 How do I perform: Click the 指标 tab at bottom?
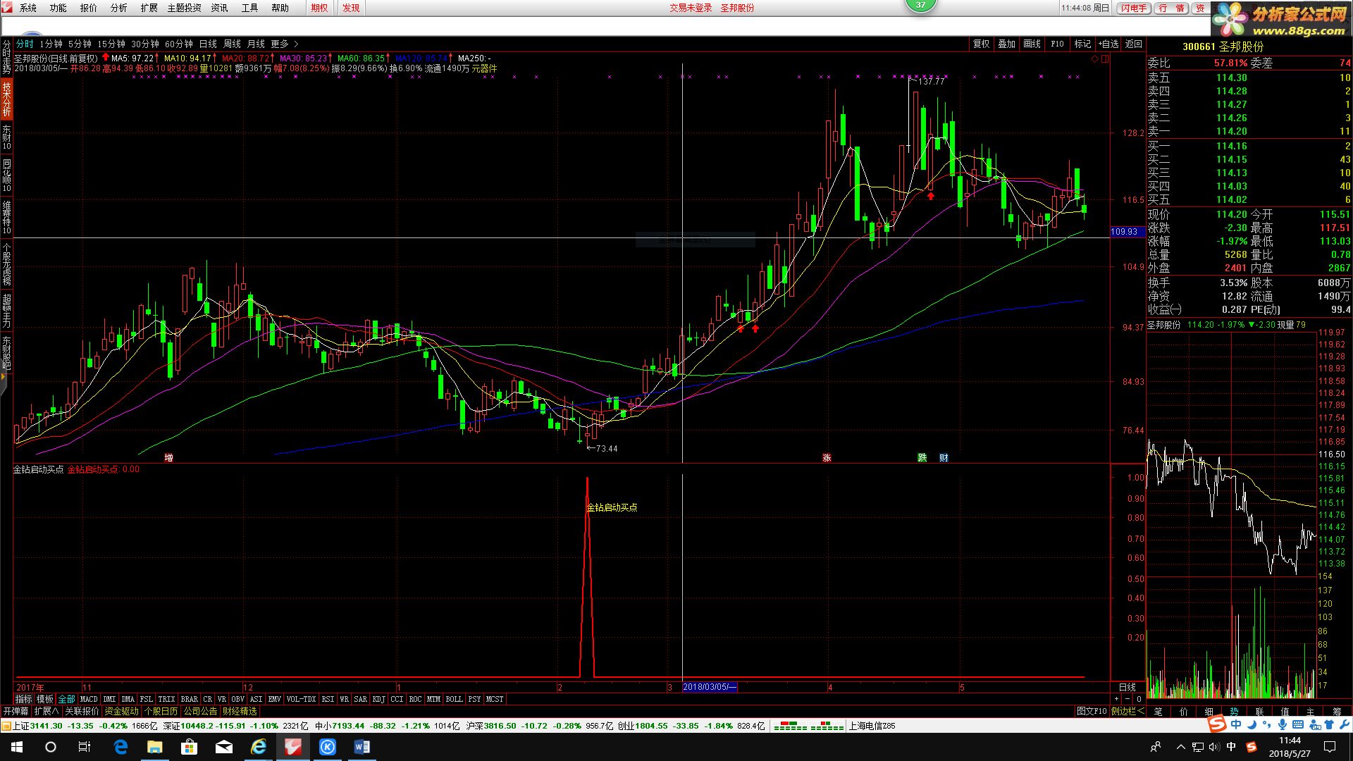coord(23,699)
